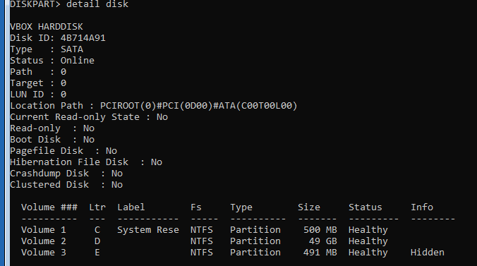Click the '49 GB' size value
Image resolution: width=477 pixels, height=266 pixels.
tap(322, 241)
